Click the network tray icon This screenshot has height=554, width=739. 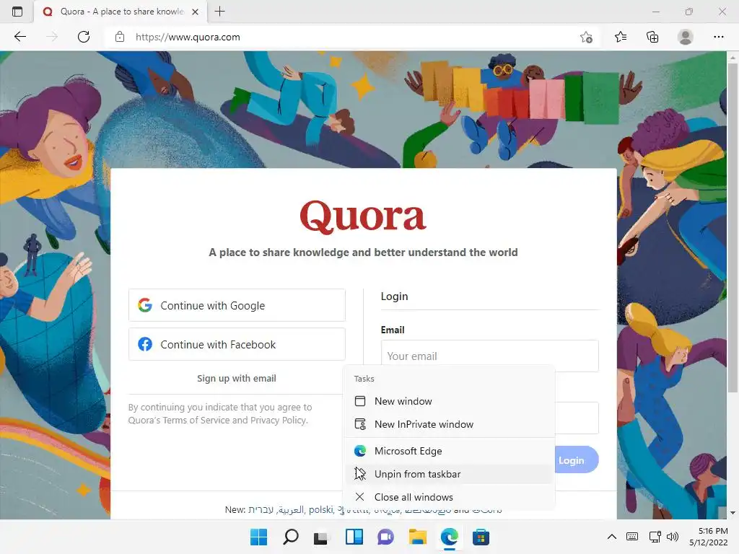[655, 537]
